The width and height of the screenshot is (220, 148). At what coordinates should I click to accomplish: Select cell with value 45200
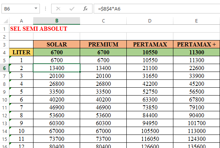[x=196, y=84]
